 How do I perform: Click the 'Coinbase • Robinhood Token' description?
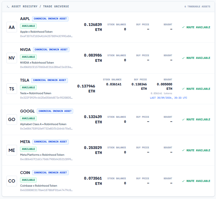pos(38,186)
